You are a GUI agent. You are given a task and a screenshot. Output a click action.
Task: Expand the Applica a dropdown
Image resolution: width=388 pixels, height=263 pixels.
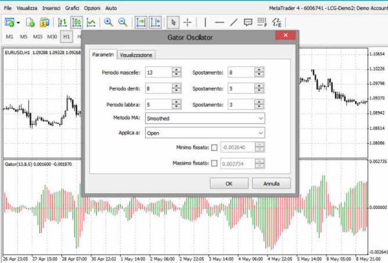(204, 133)
